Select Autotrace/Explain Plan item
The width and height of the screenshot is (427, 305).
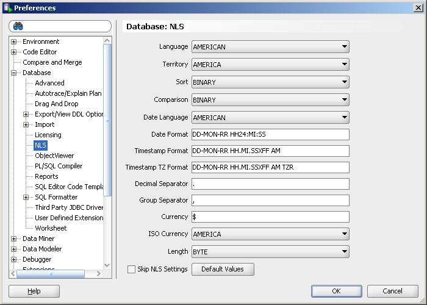[x=68, y=93]
